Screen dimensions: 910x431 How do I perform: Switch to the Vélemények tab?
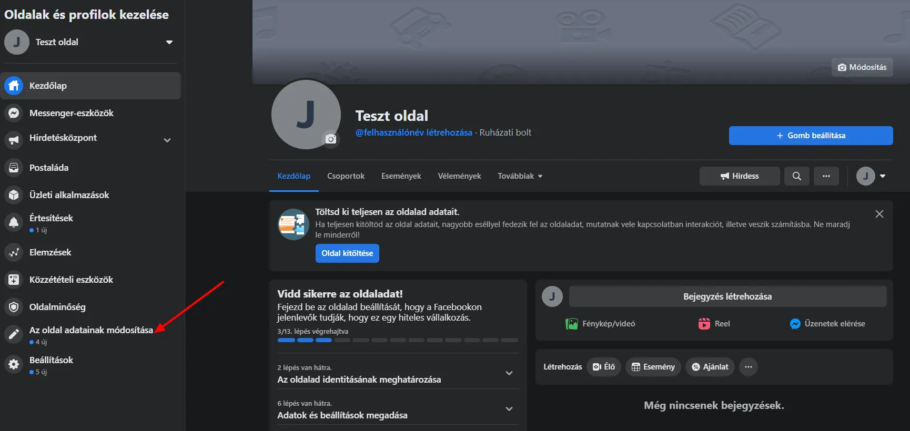click(460, 176)
